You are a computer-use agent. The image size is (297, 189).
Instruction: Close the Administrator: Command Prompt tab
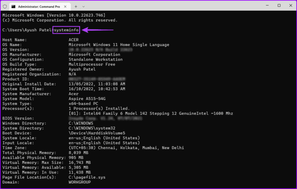tap(65, 7)
